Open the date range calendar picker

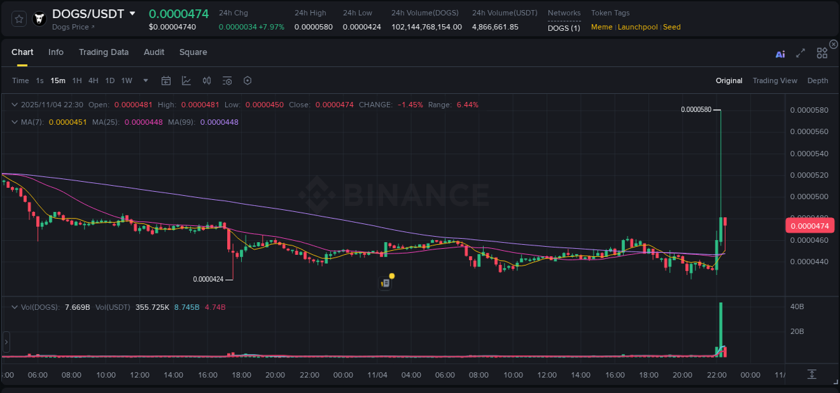(x=166, y=80)
